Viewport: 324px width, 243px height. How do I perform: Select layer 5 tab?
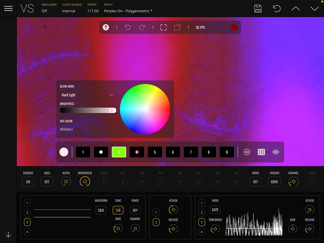point(155,152)
